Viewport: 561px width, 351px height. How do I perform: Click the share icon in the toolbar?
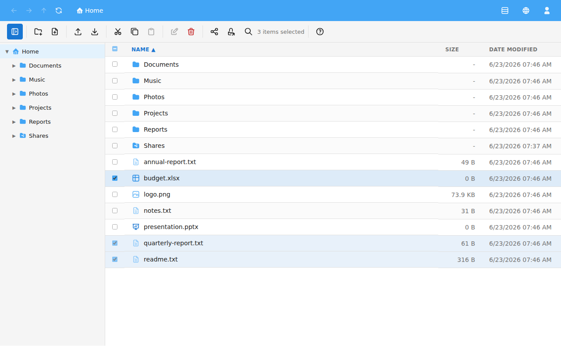tap(214, 32)
